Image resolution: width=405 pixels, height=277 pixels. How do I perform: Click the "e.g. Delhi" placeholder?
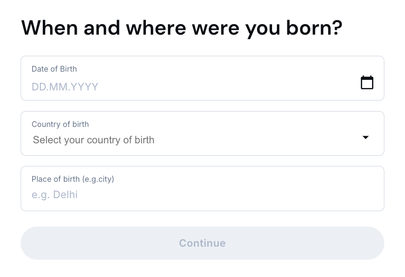pyautogui.click(x=54, y=195)
